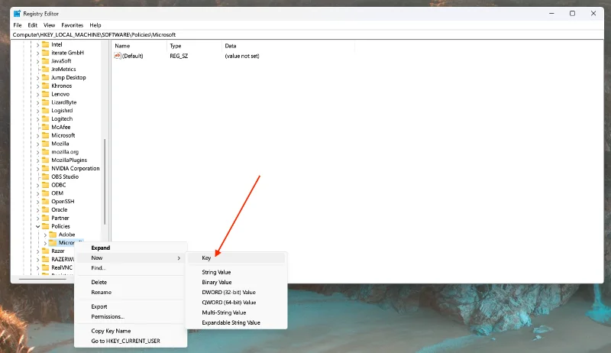This screenshot has width=611, height=353.
Task: Open the Help menu
Action: pos(95,25)
